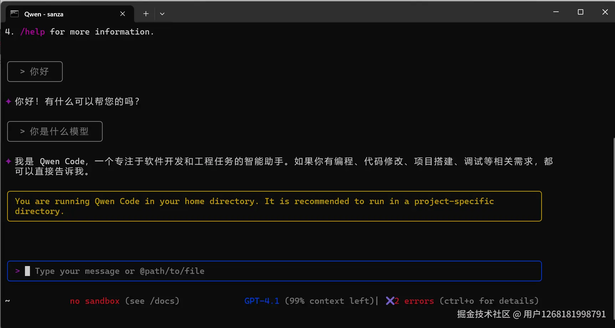This screenshot has height=328, width=615.
Task: Click the magenta prompt arrow in the input box
Action: [x=17, y=271]
